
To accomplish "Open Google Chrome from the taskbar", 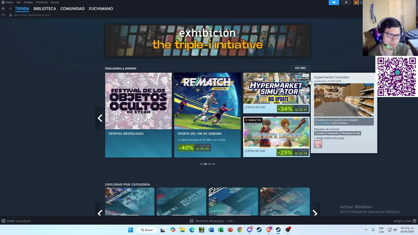I will 240,230.
